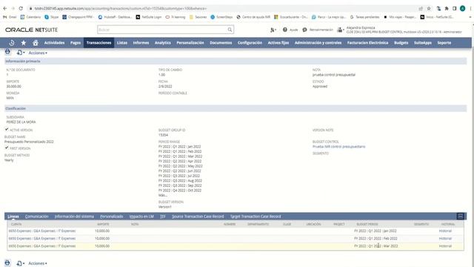
Task: Open the browser three-dot menu
Action: point(471,8)
